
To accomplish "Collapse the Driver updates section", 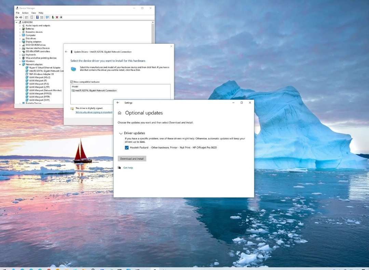I will point(121,133).
